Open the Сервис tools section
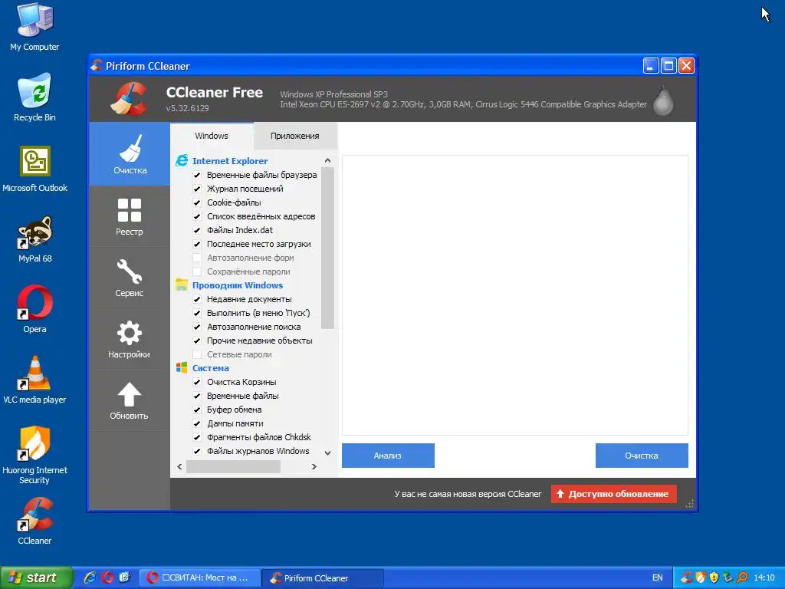Screen dimensions: 785x589 point(130,278)
